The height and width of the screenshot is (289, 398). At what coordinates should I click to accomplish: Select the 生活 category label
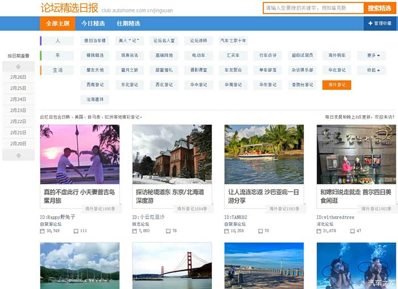(57, 70)
